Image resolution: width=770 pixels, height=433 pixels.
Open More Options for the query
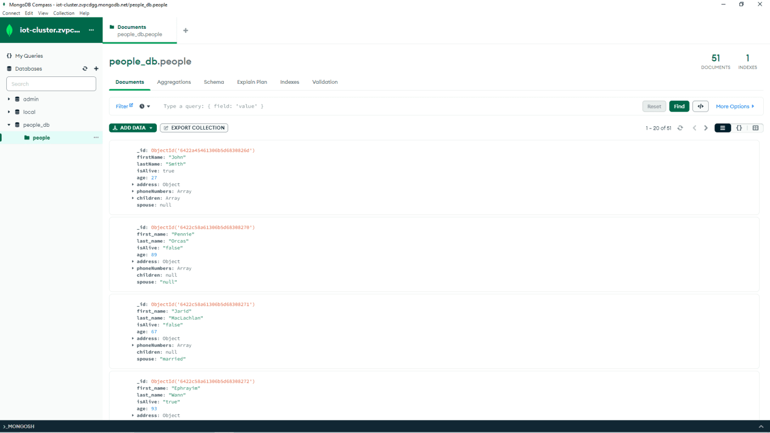click(x=734, y=106)
